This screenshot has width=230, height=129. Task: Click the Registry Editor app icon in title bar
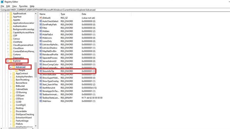click(x=2, y=2)
